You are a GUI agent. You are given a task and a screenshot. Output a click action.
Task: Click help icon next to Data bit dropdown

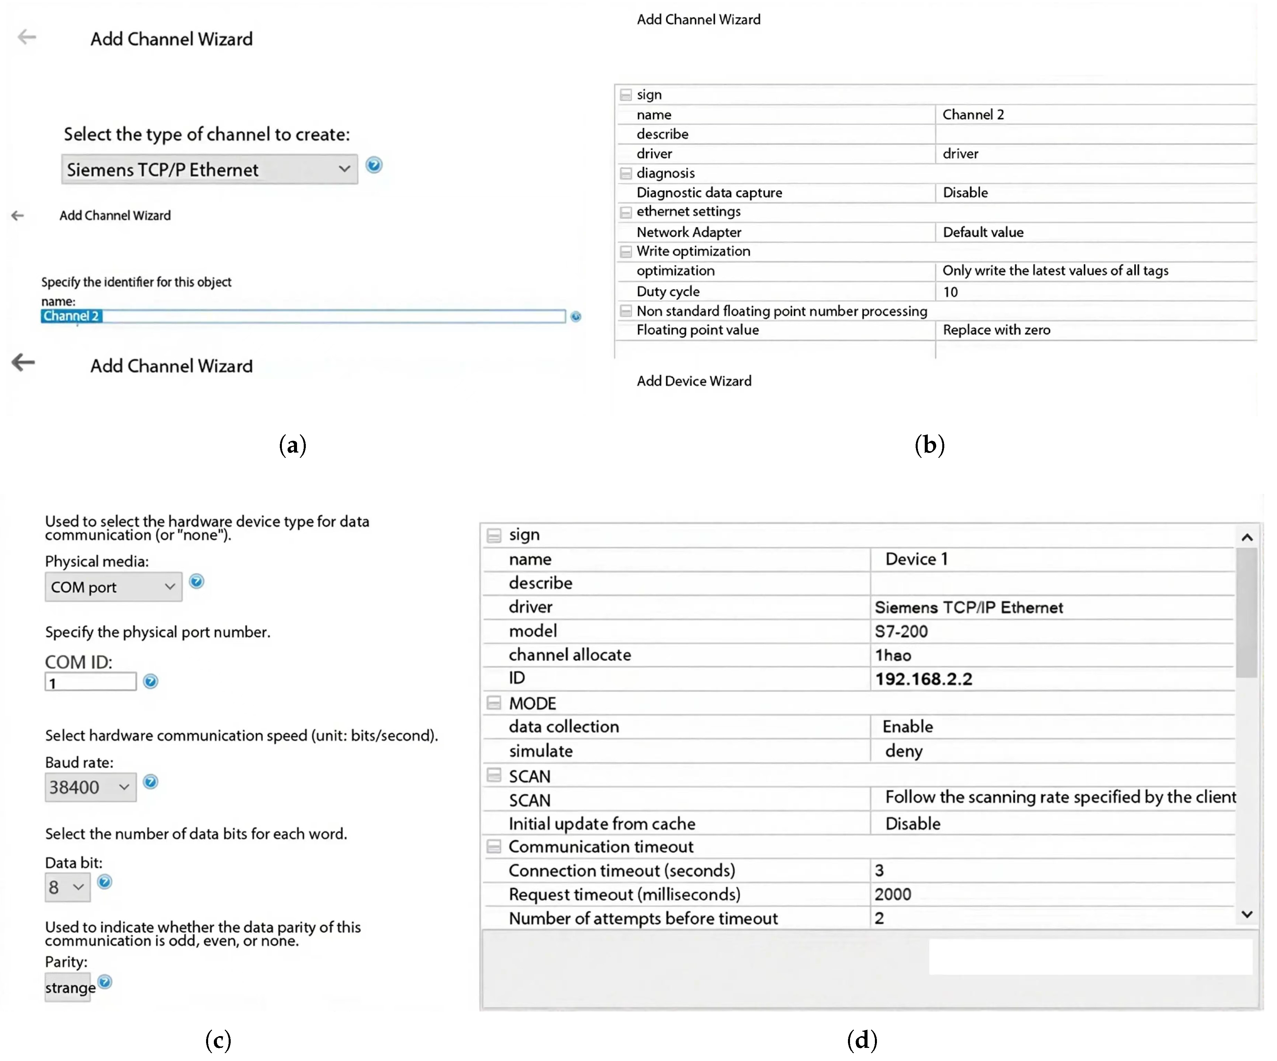(105, 882)
